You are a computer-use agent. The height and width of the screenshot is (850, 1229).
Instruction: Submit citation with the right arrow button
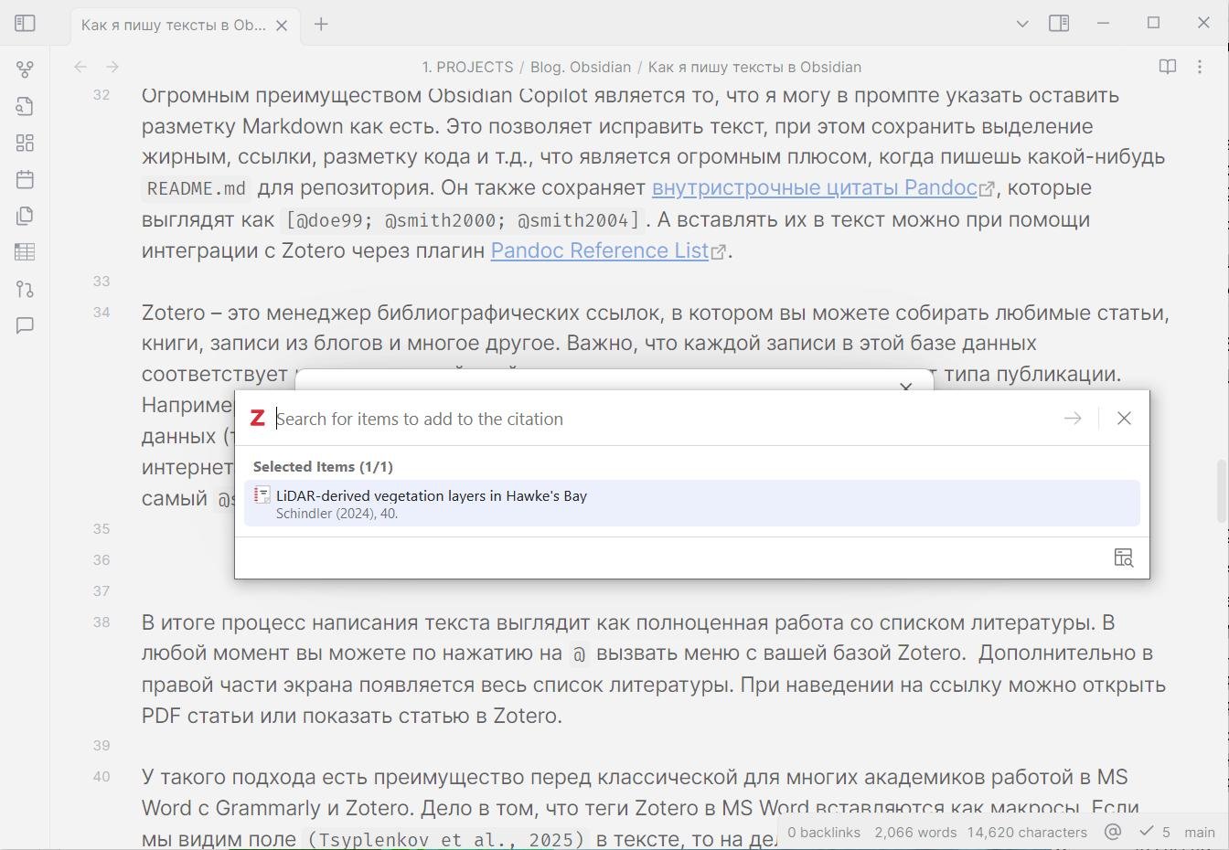(x=1071, y=418)
